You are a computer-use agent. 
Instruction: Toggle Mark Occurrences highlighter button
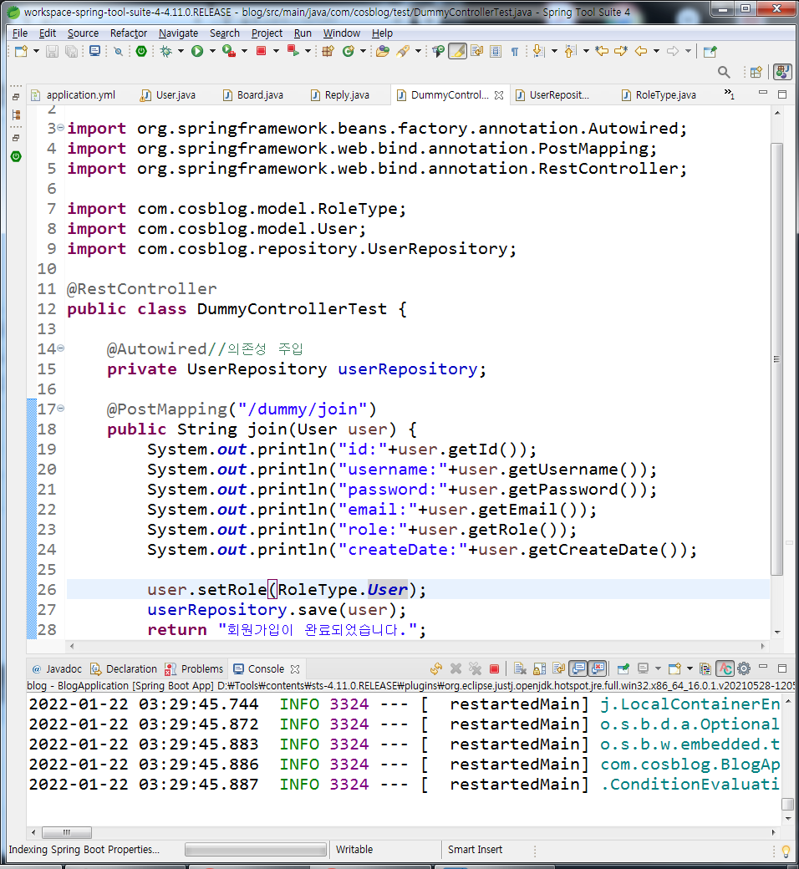click(457, 52)
